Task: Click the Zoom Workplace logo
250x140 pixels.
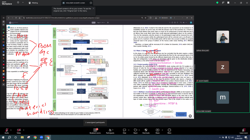Action: [7, 3]
